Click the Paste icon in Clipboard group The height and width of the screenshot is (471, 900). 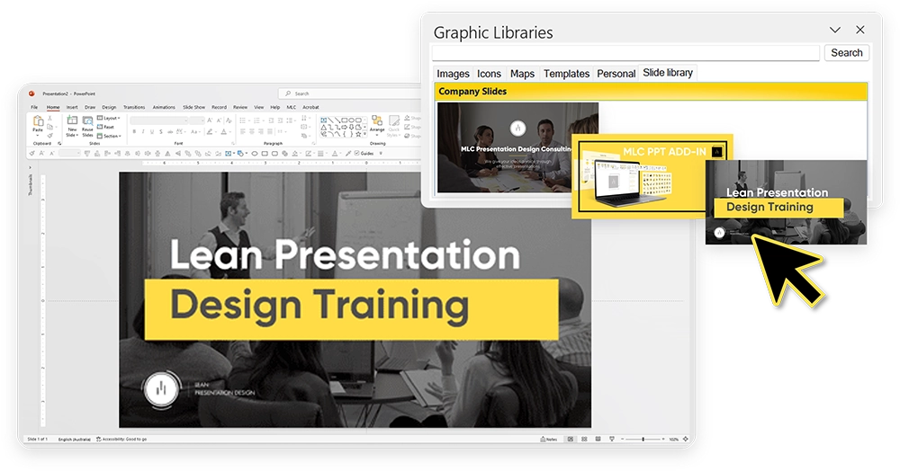pos(38,124)
